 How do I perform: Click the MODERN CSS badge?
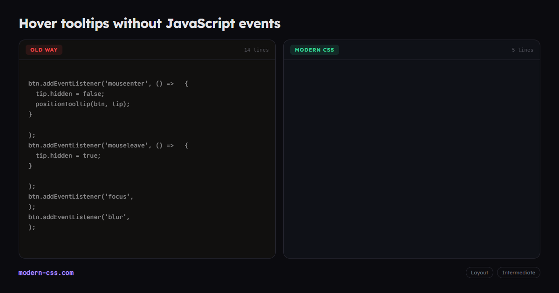[314, 50]
